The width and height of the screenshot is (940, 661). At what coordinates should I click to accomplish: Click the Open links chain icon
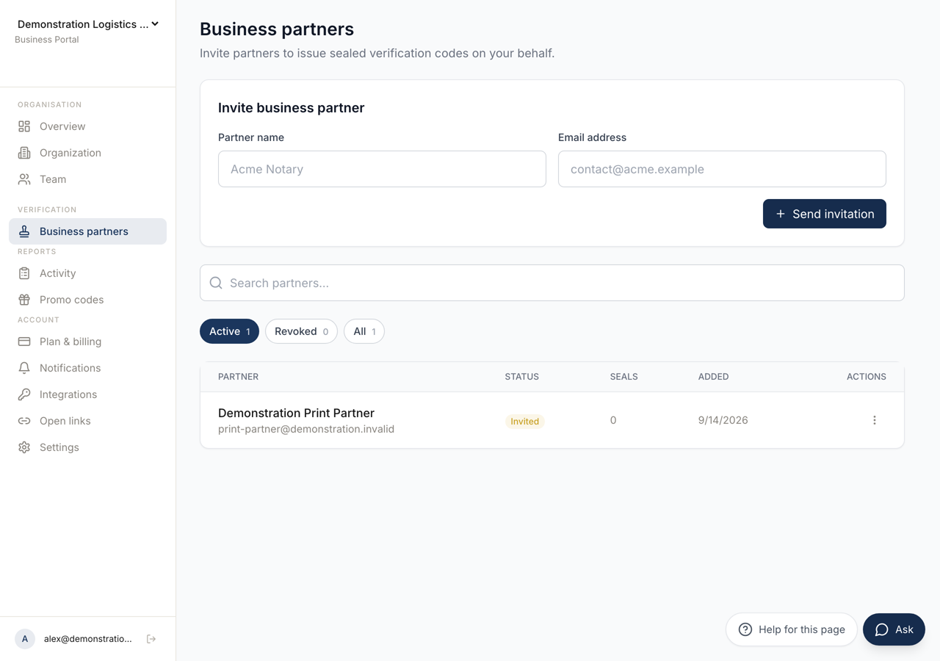pyautogui.click(x=24, y=421)
